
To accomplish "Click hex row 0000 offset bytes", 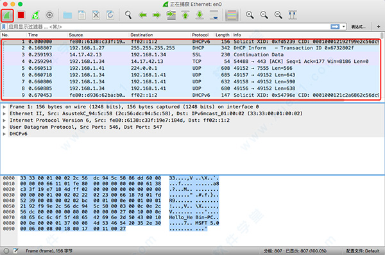I will [x=90, y=177].
